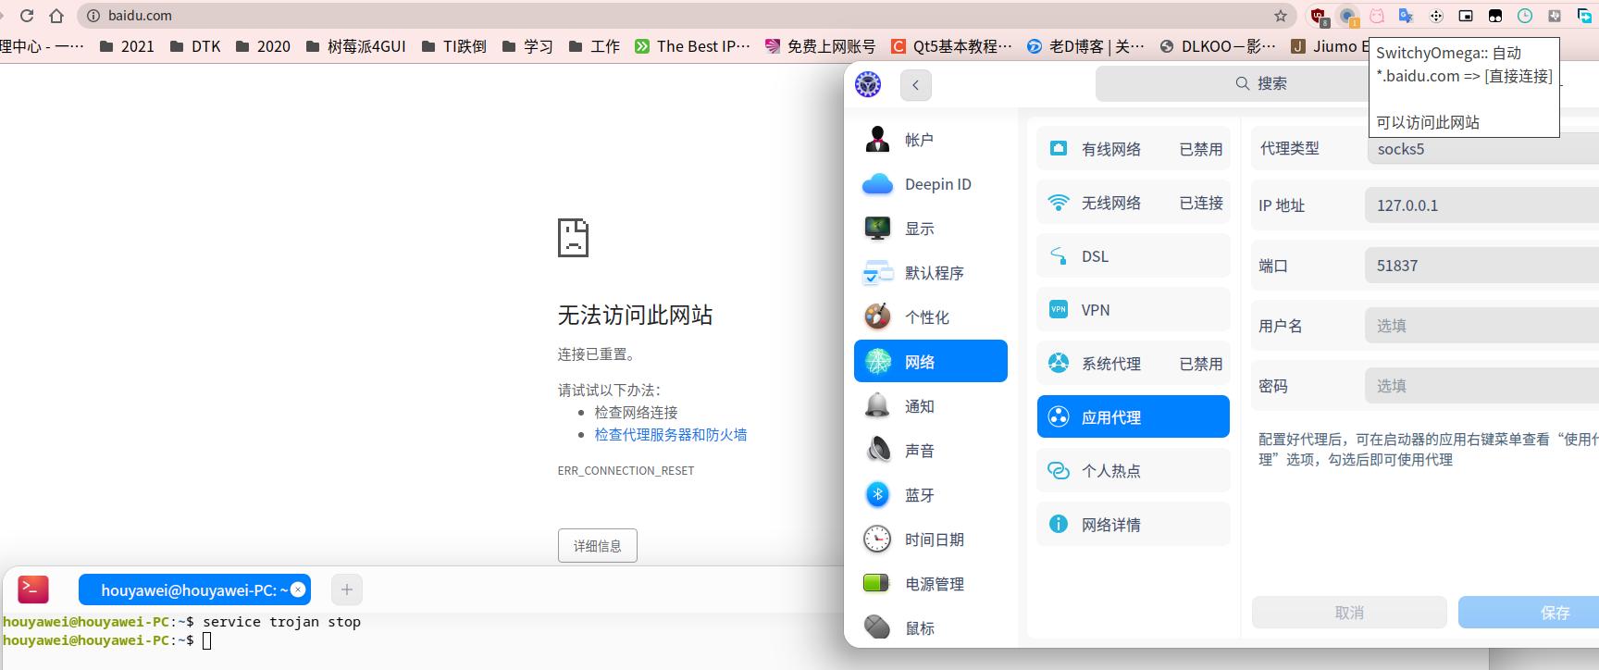
Task: Click the Control Center 搜索 box
Action: coord(1260,83)
